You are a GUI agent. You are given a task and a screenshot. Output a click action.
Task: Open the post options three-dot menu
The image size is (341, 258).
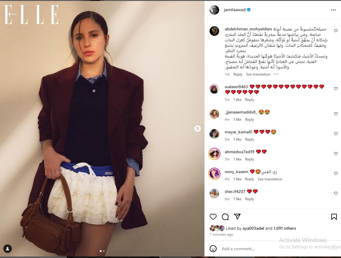click(x=333, y=10)
